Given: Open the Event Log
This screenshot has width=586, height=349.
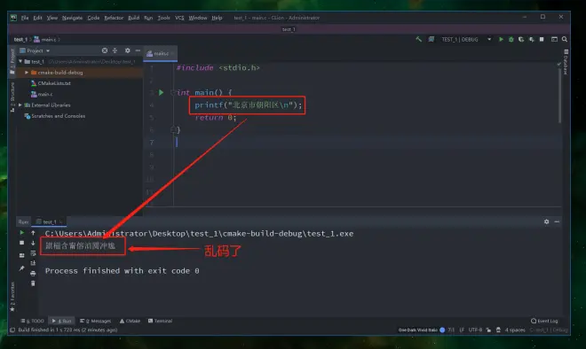Looking at the screenshot, I should tap(544, 321).
